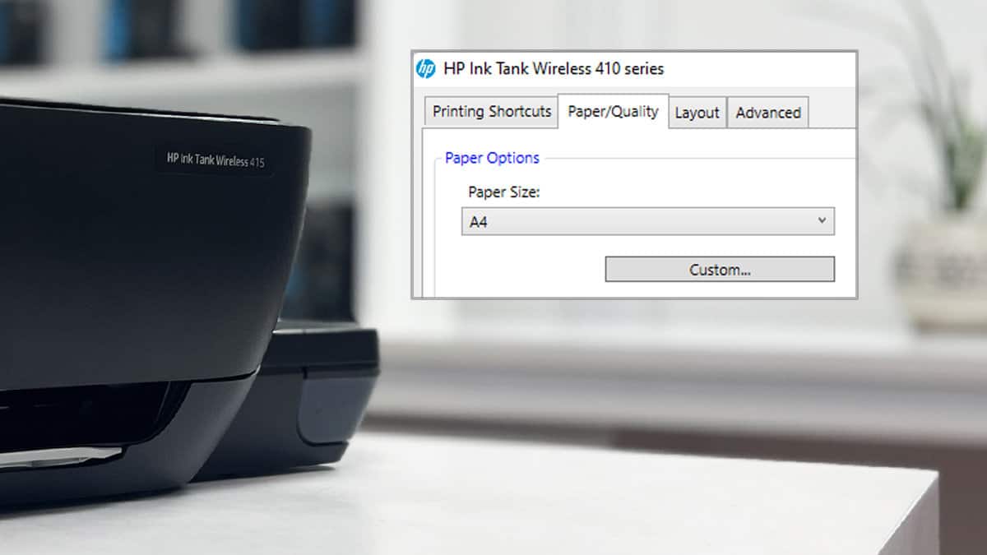Click the Paper Options group heading
This screenshot has height=555, width=987.
(x=491, y=157)
